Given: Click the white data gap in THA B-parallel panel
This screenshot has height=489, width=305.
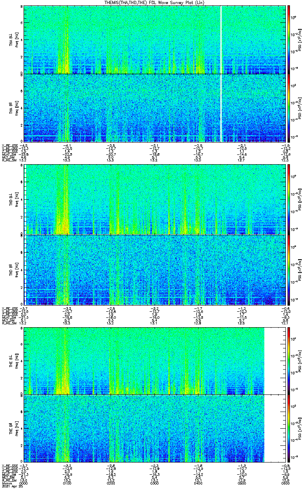Looking at the screenshot, I should [221, 108].
